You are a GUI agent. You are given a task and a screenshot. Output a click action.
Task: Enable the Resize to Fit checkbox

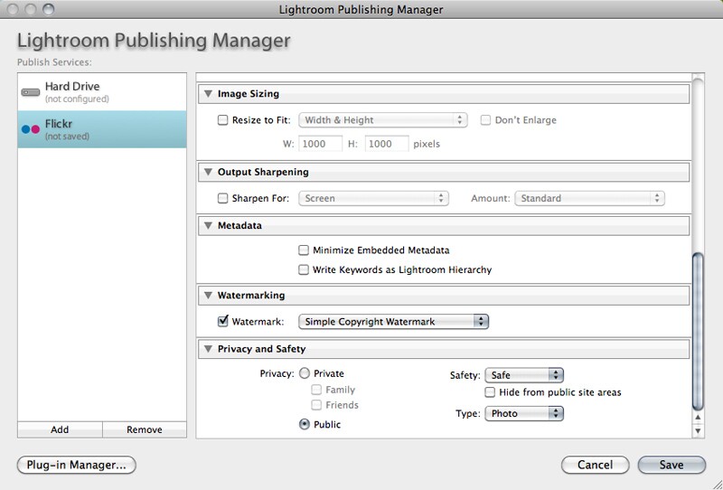(222, 120)
